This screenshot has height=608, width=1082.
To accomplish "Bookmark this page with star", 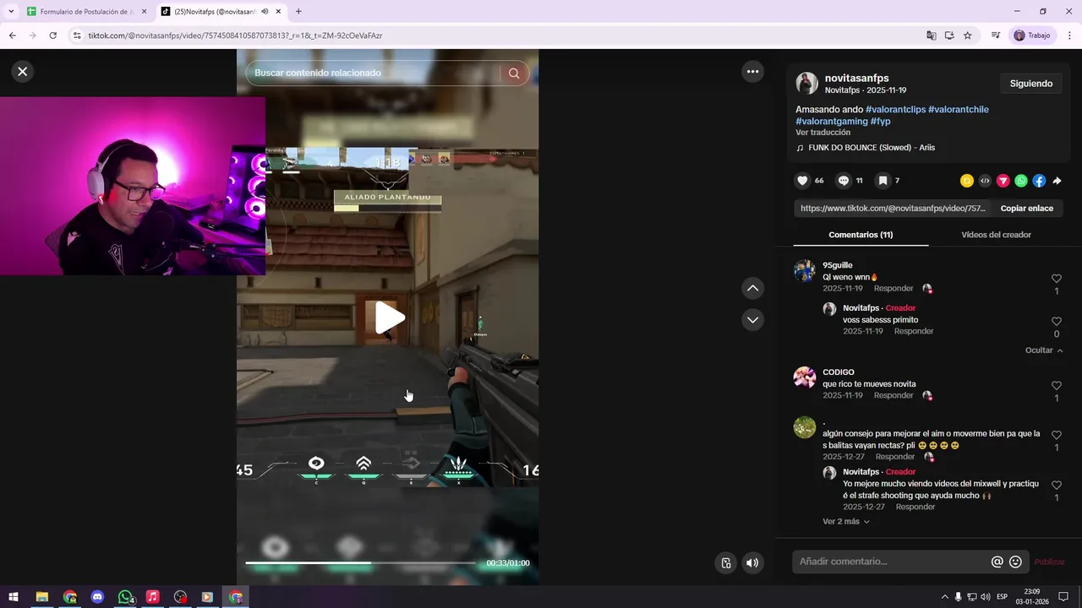I will pyautogui.click(x=967, y=35).
